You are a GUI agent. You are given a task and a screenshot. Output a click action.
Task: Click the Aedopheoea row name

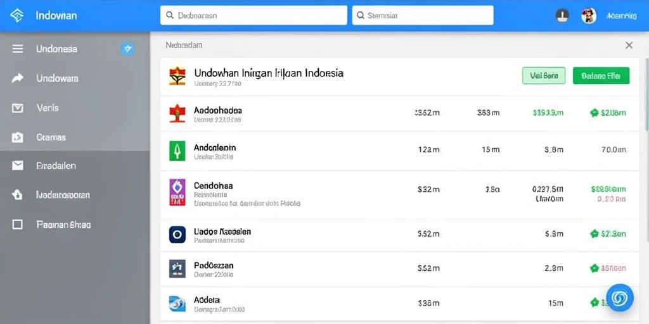[x=218, y=110]
